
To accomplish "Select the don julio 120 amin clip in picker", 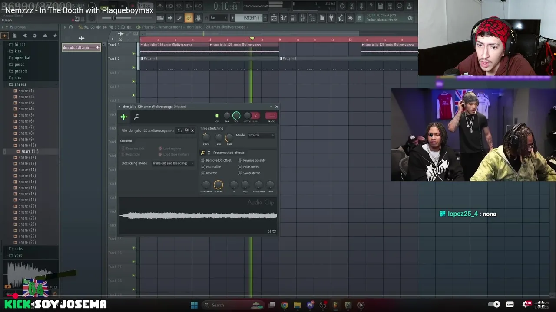I will [81, 47].
